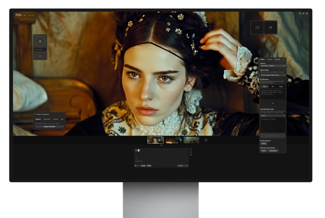The height and width of the screenshot is (218, 325).
Task: Click the speaker icon next to fells logo
Action: tap(24, 15)
